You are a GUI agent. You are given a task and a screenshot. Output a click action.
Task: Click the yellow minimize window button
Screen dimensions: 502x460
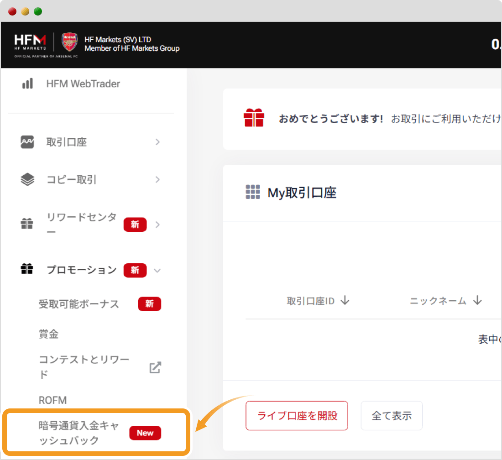[x=25, y=11]
